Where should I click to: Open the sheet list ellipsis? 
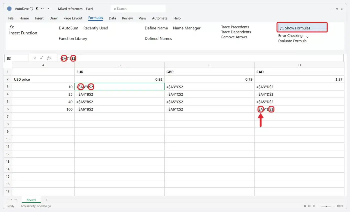pyautogui.click(x=16, y=200)
